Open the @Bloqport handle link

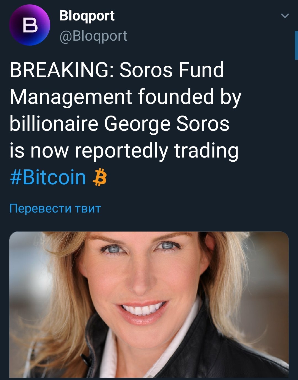(x=93, y=36)
